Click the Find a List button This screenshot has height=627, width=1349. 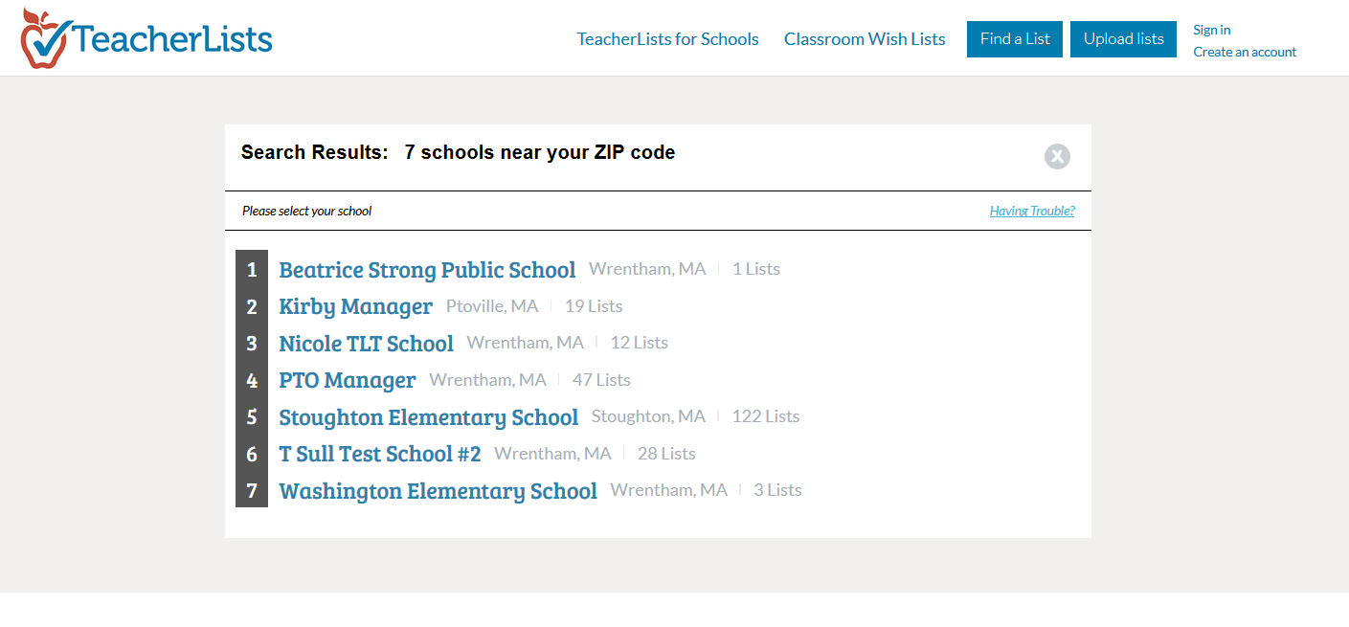click(1015, 39)
